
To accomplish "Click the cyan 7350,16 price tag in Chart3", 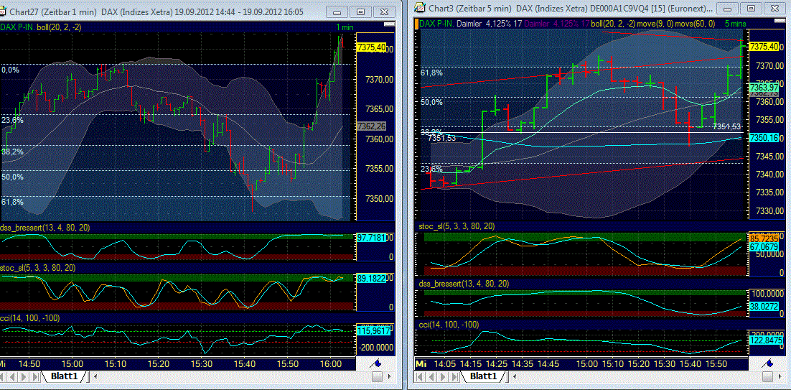I will click(764, 137).
